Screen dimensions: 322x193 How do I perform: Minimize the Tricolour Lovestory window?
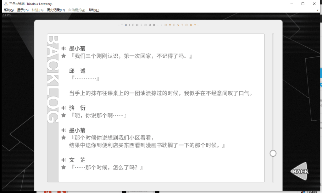(291, 4)
